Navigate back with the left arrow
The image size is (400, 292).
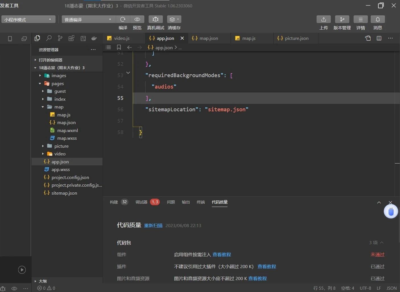[x=130, y=47]
